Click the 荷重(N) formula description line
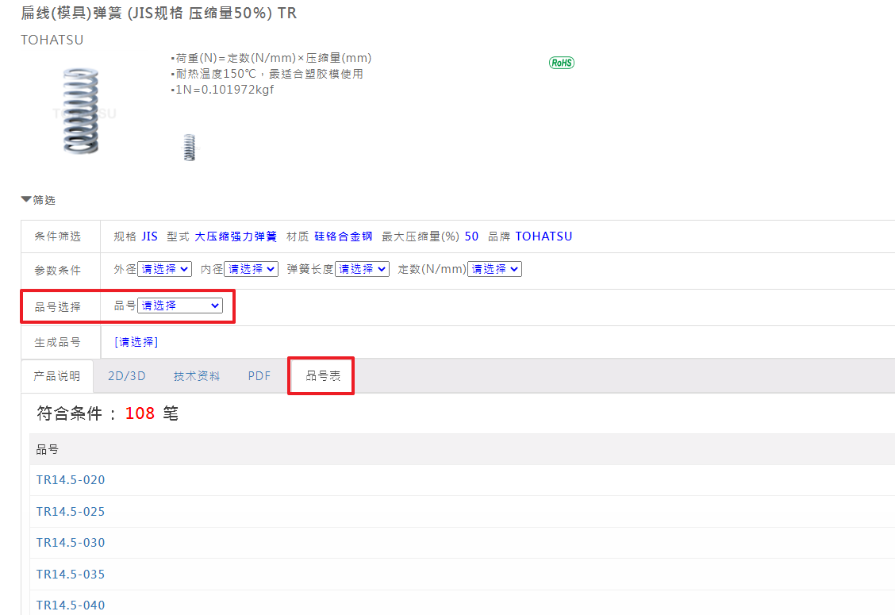The height and width of the screenshot is (615, 895). coord(271,58)
